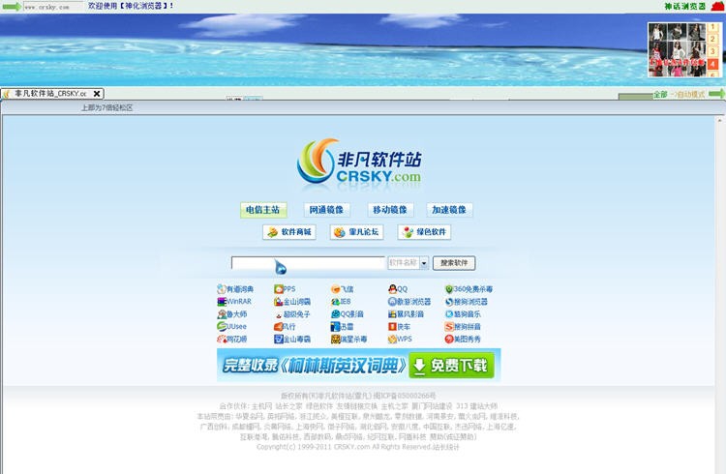Click the software search text box
Image resolution: width=726 pixels, height=474 pixels.
[308, 263]
